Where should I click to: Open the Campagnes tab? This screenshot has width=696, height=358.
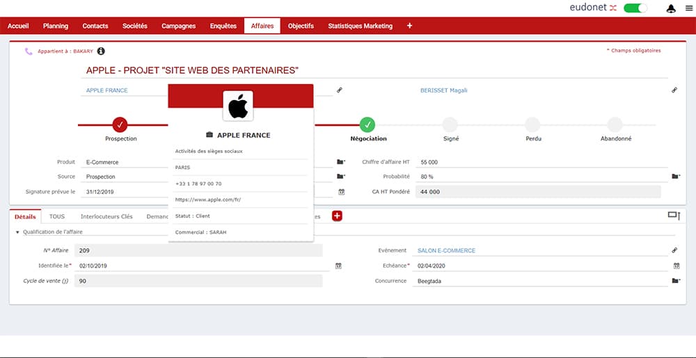click(x=178, y=26)
